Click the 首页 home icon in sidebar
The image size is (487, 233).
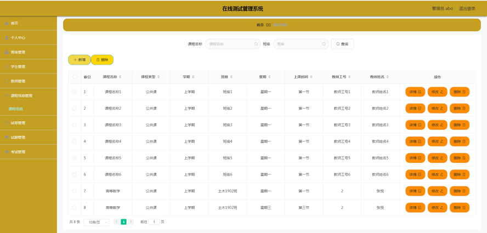pyautogui.click(x=7, y=24)
